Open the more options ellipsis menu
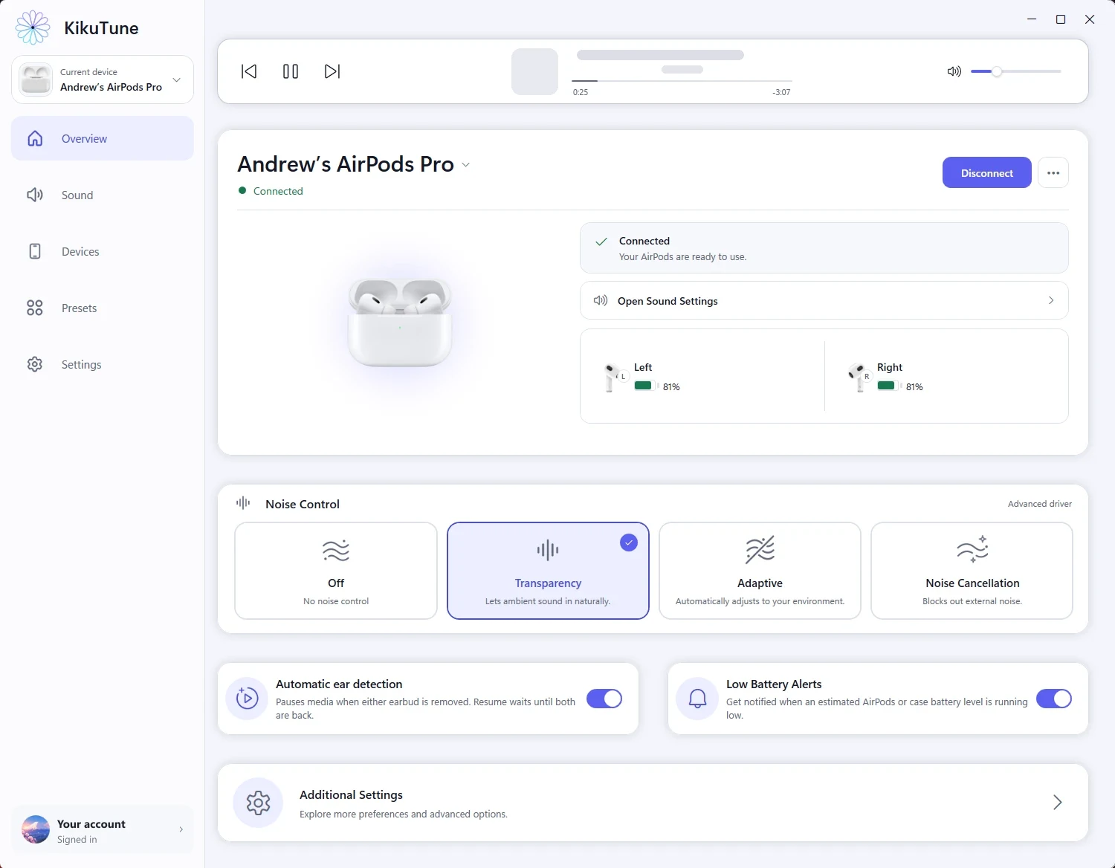Screen dimensions: 1115x868 (x=1053, y=172)
